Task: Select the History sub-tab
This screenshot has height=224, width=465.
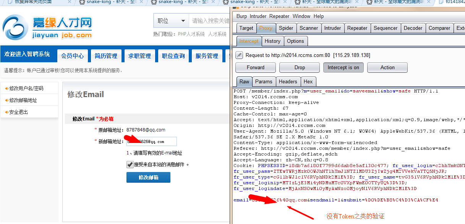Action: (272, 41)
